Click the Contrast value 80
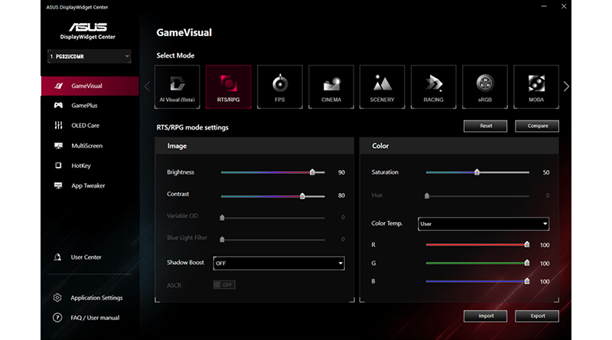The width and height of the screenshot is (612, 340). pyautogui.click(x=341, y=195)
